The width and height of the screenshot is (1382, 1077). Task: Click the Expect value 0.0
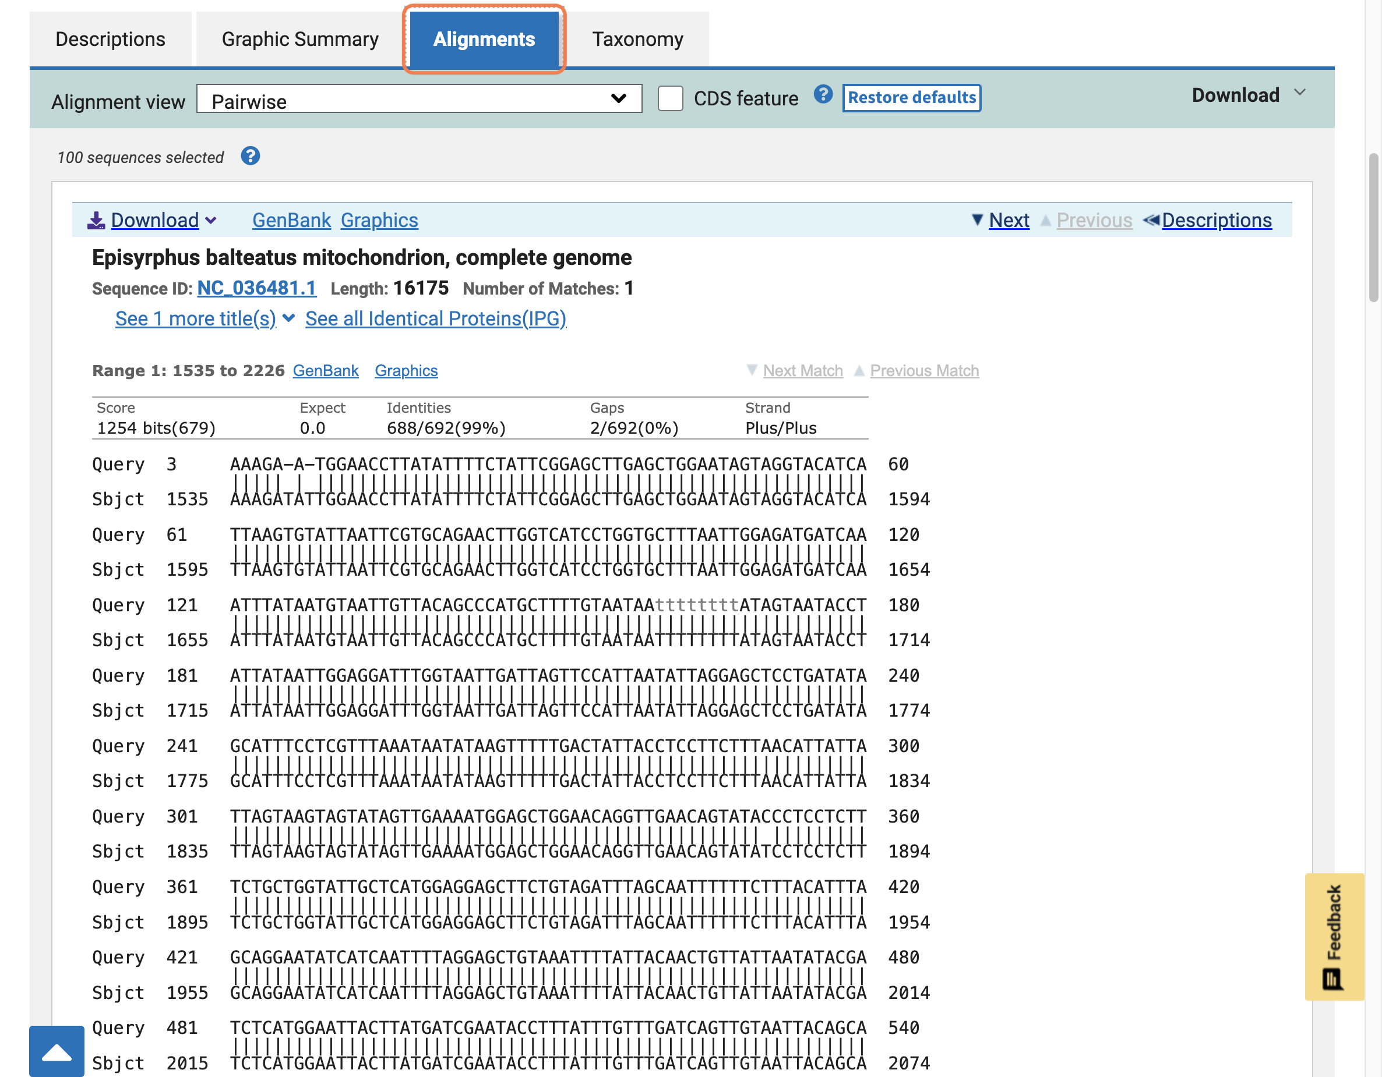click(313, 428)
